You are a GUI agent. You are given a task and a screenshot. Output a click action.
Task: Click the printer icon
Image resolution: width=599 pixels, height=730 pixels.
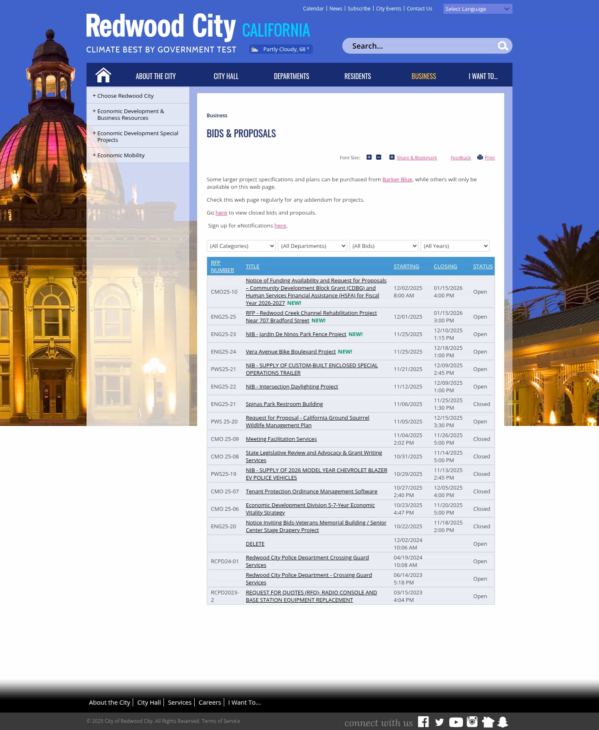(480, 157)
